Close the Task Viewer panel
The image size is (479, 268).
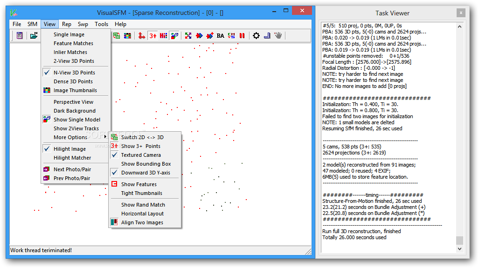click(x=461, y=13)
